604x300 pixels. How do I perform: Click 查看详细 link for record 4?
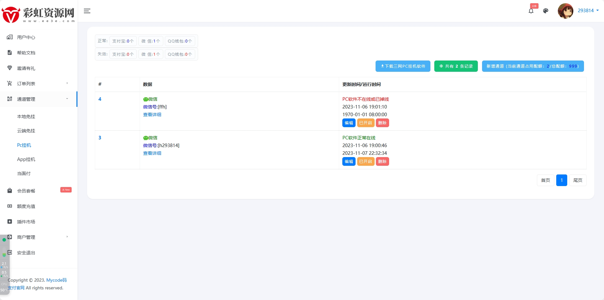tap(152, 115)
